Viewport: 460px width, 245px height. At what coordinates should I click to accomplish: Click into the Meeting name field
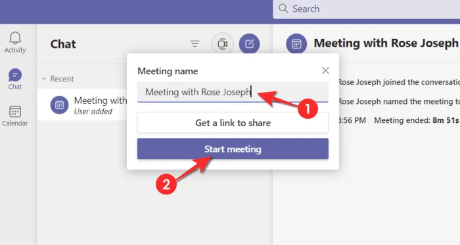tap(233, 92)
